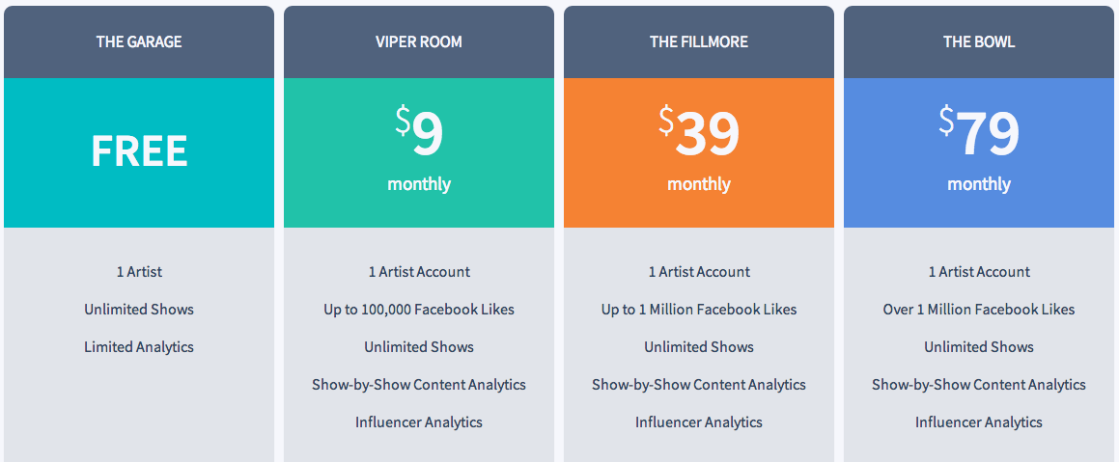Choose the $9 monthly price block

[x=419, y=152]
